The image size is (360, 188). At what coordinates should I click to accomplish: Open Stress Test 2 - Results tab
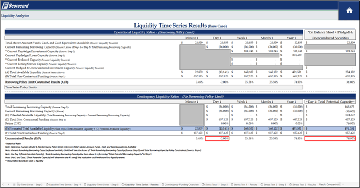pyautogui.click(x=302, y=184)
